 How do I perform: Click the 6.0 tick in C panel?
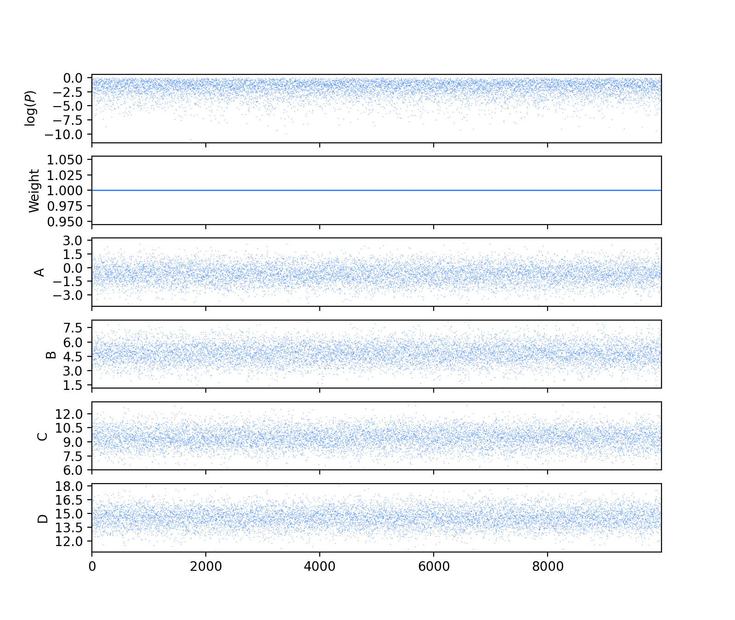point(73,470)
